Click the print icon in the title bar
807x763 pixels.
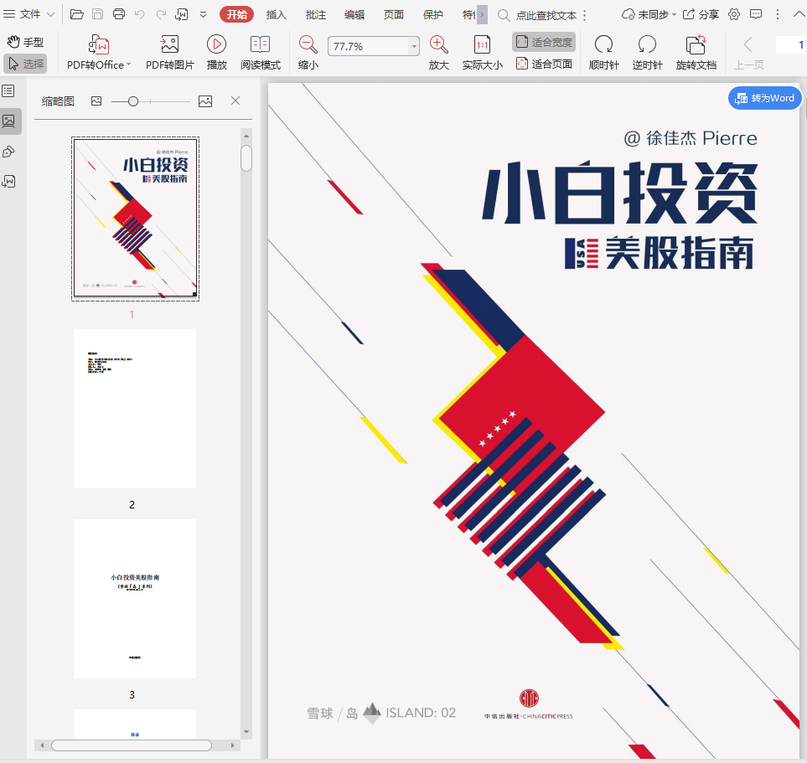(x=119, y=14)
